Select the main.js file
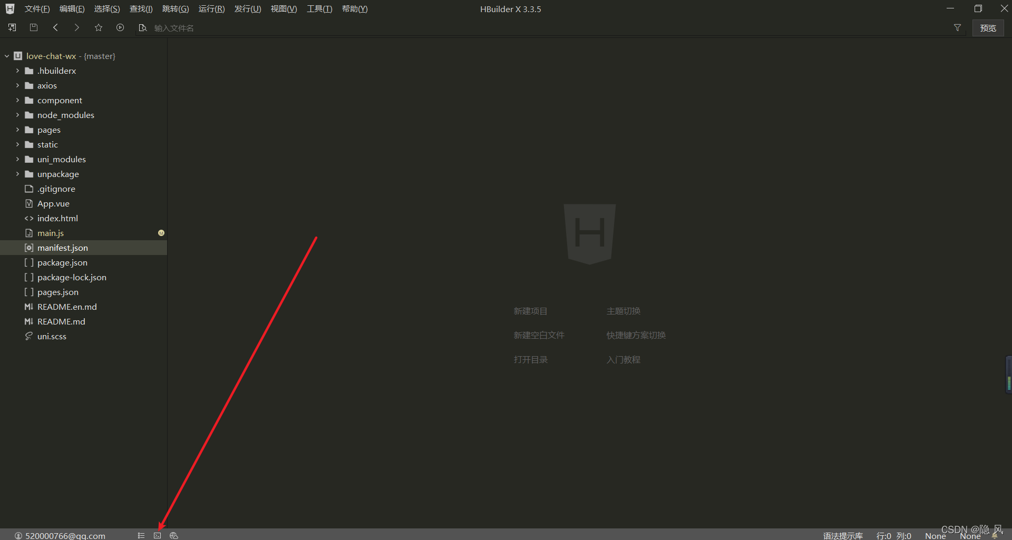Screen dimensions: 1012x540 point(83,233)
